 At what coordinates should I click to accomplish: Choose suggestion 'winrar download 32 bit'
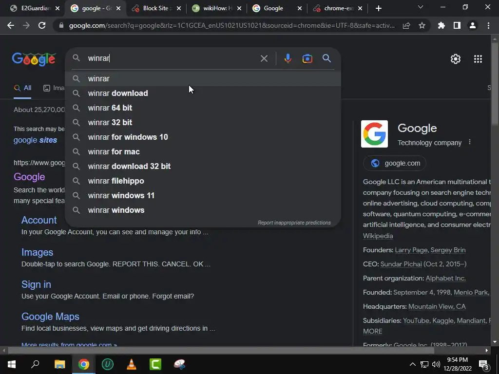[x=203, y=167]
